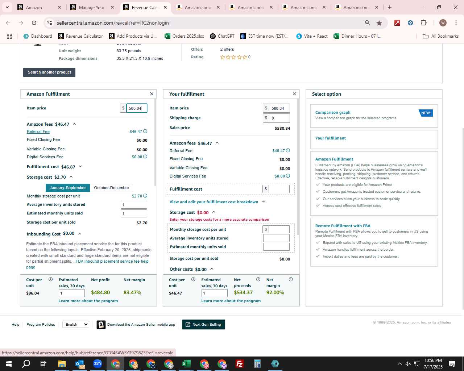Click info icon beside Your fulfillment Net margin
Image resolution: width=464 pixels, height=371 pixels.
(290, 279)
